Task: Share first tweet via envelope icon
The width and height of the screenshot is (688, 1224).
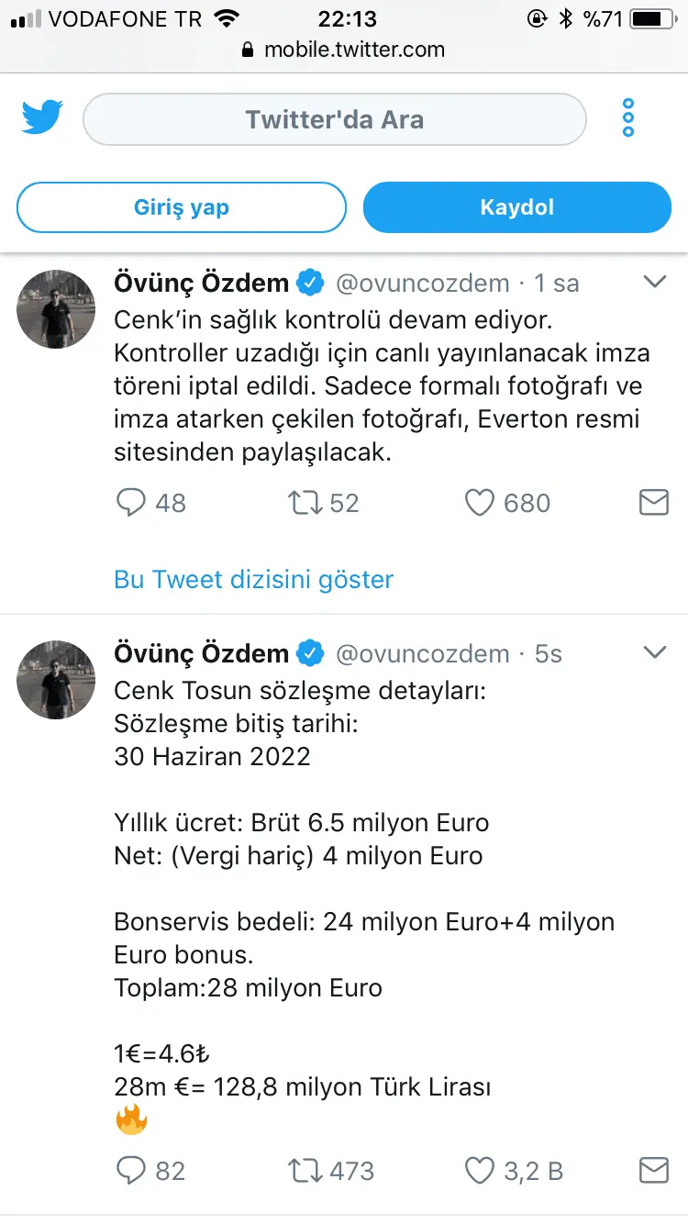Action: [x=653, y=502]
